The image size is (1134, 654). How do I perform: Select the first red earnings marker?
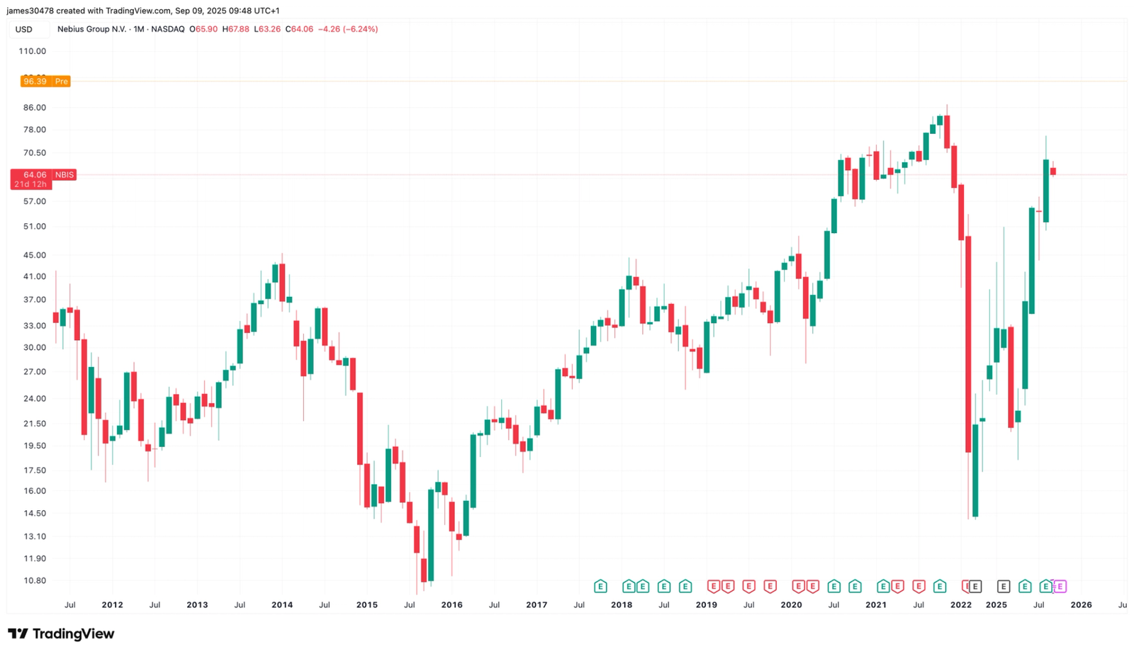point(714,586)
